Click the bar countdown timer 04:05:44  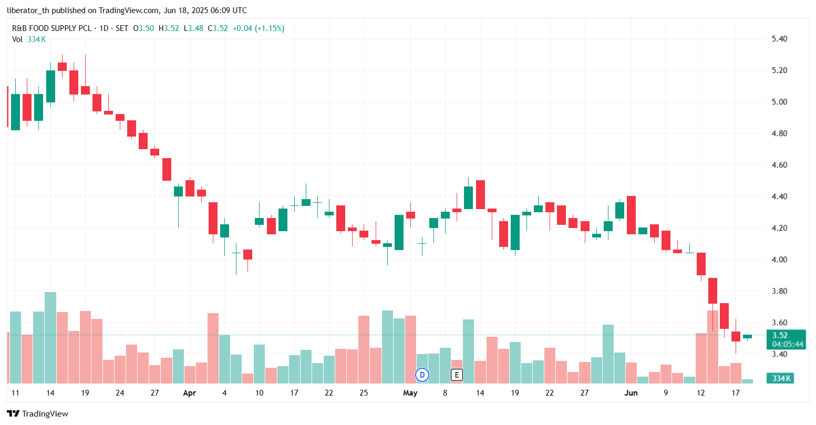788,344
